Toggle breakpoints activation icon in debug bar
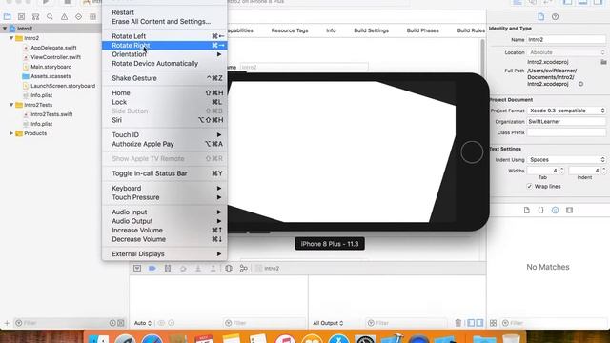This screenshot has width=610, height=343. click(x=152, y=269)
